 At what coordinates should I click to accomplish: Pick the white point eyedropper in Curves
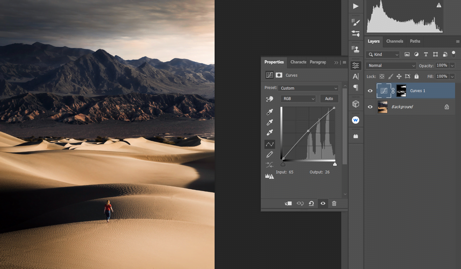[x=269, y=133]
